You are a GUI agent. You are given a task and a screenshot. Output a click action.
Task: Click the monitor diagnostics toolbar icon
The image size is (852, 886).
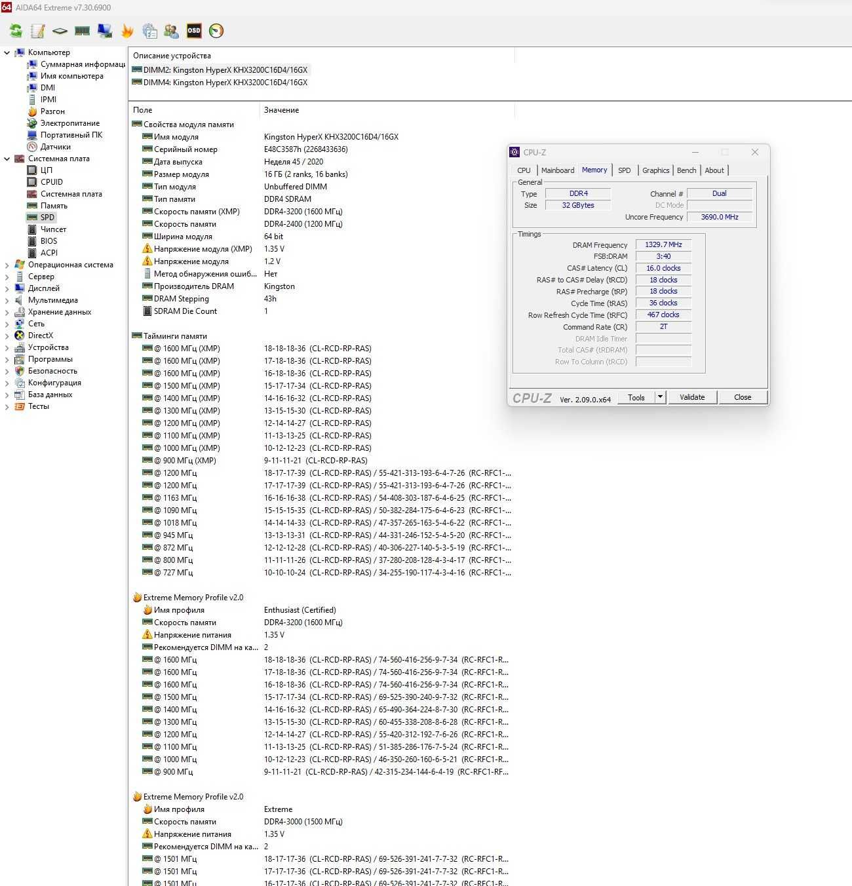(x=105, y=31)
